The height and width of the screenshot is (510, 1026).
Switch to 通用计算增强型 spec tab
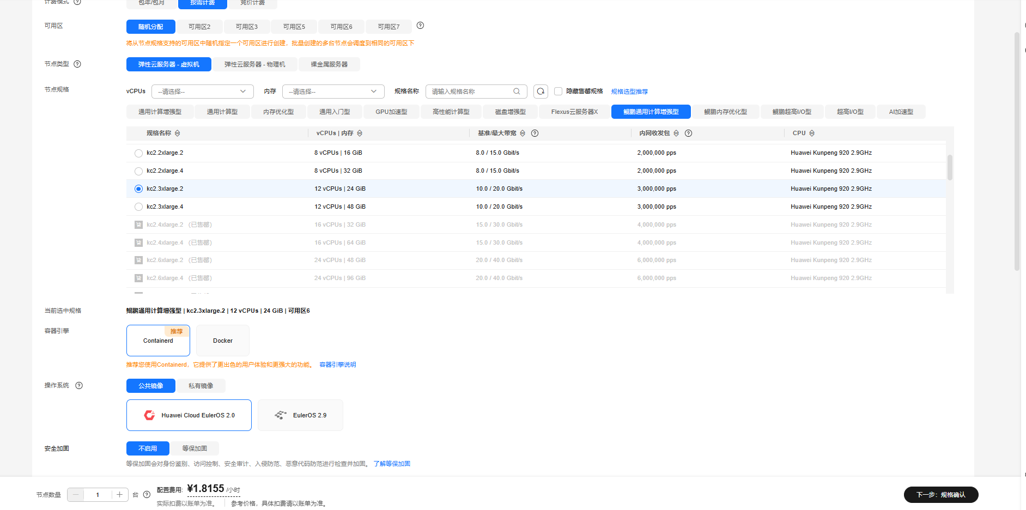click(x=160, y=112)
